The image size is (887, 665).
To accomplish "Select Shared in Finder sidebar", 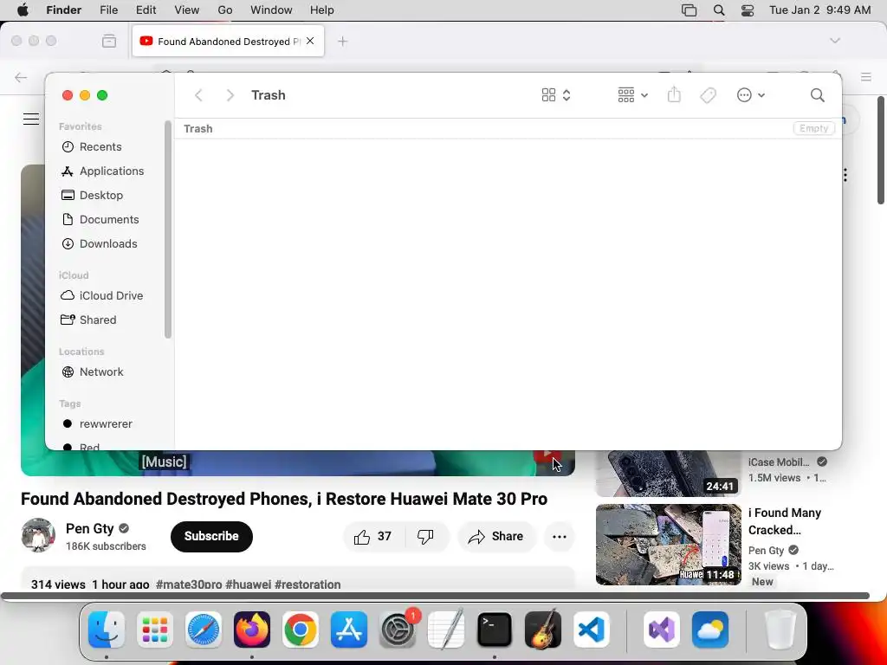I will point(97,320).
